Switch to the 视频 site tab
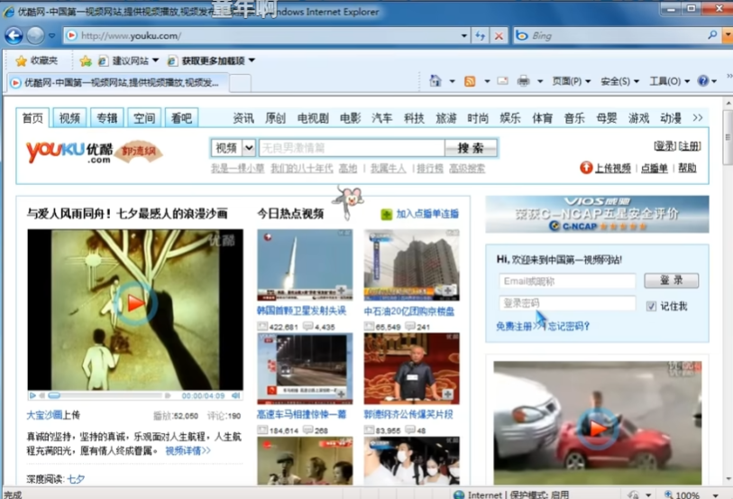Screen dimensions: 733x499 click(69, 118)
